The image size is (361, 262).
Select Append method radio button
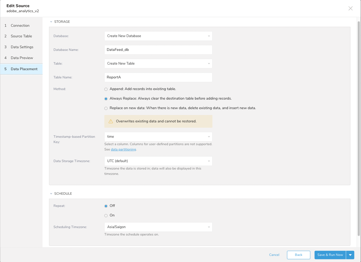pos(106,89)
